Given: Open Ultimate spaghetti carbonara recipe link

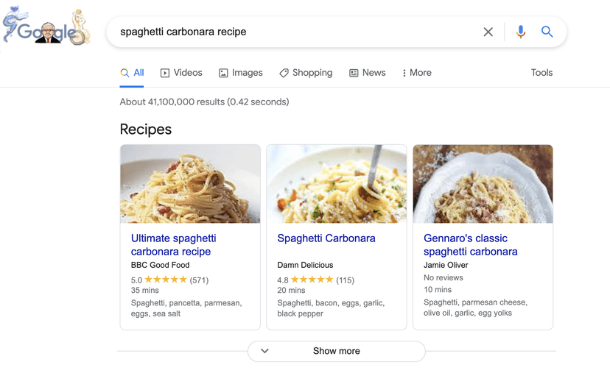Looking at the screenshot, I should point(173,244).
